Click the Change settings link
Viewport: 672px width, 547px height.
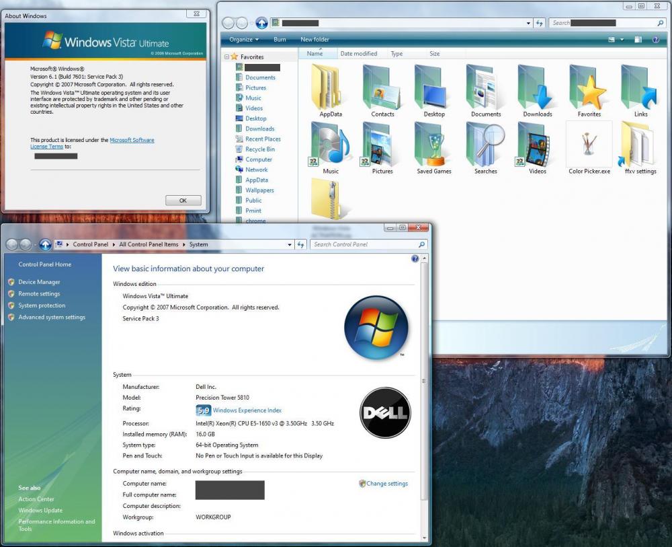pyautogui.click(x=386, y=484)
